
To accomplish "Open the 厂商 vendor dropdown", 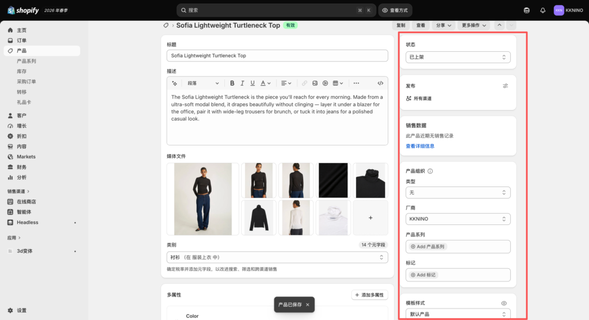I will [x=458, y=219].
